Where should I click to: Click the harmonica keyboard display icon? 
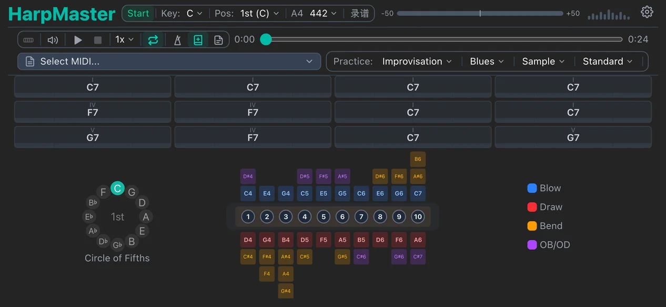[x=28, y=39]
